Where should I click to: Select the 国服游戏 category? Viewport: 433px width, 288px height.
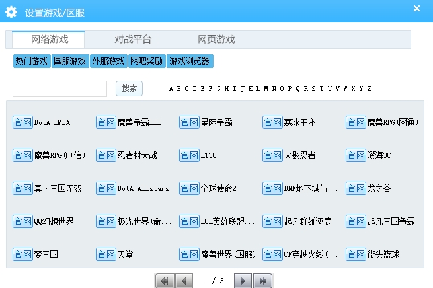[70, 61]
